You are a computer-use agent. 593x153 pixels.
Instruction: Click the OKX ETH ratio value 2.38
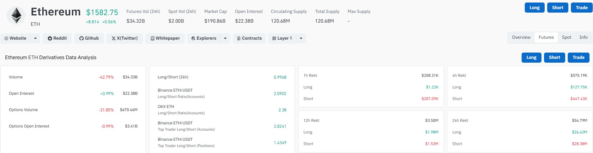(x=282, y=110)
